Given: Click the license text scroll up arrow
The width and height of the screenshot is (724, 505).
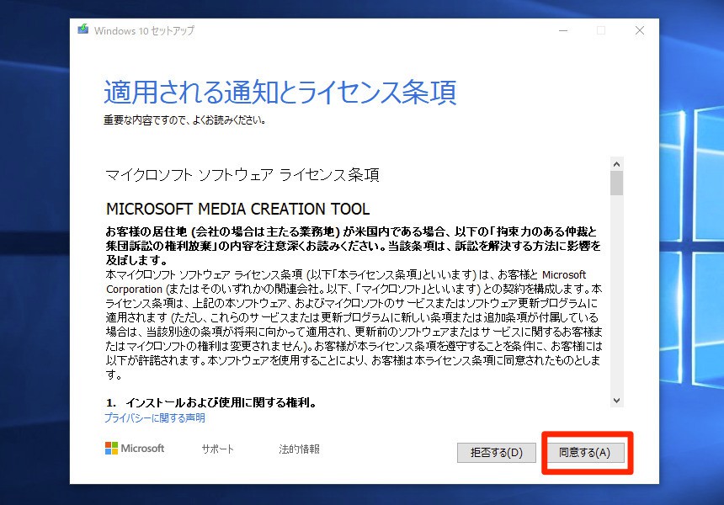Looking at the screenshot, I should point(616,164).
